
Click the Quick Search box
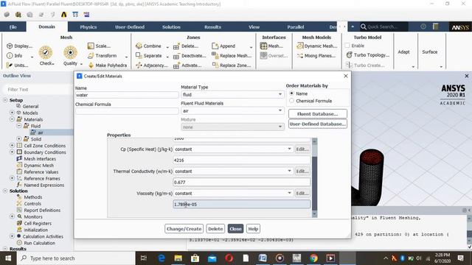383,26
